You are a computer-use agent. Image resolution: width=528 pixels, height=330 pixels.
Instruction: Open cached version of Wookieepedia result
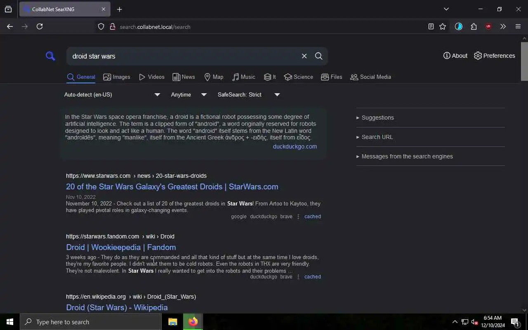pos(313,277)
